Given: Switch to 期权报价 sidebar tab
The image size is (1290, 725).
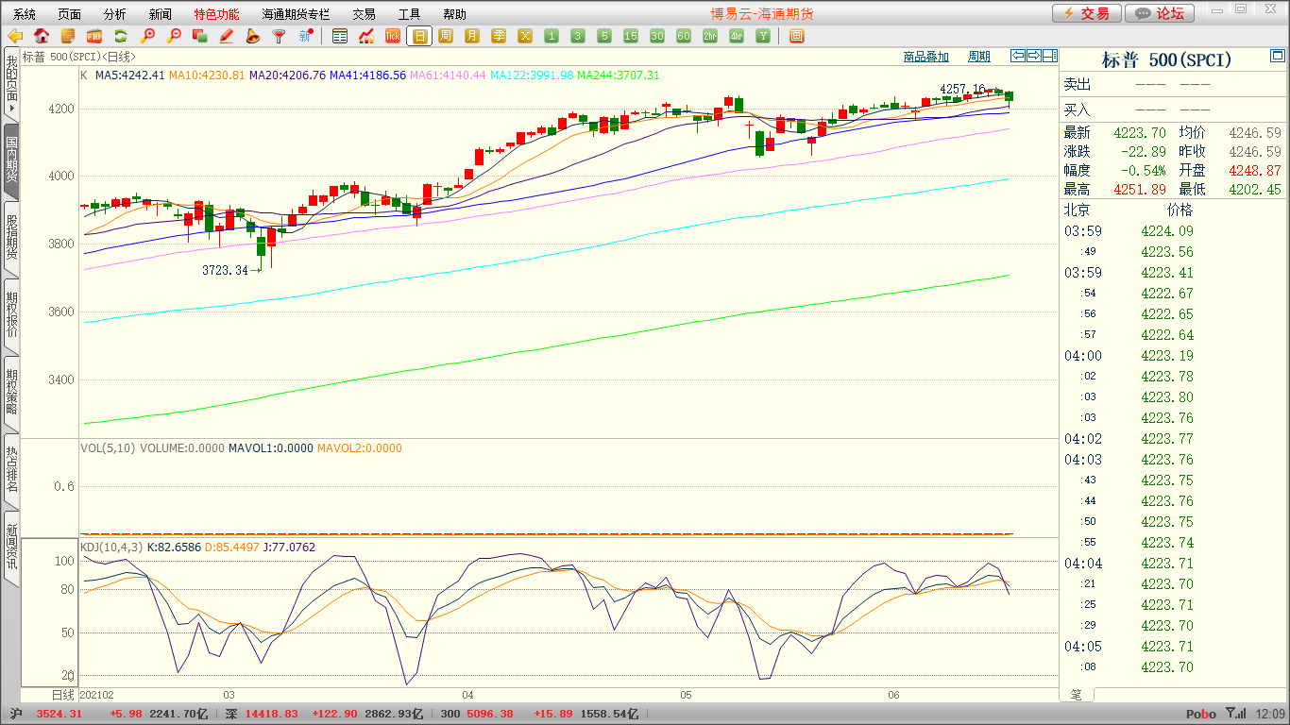Looking at the screenshot, I should (x=11, y=315).
